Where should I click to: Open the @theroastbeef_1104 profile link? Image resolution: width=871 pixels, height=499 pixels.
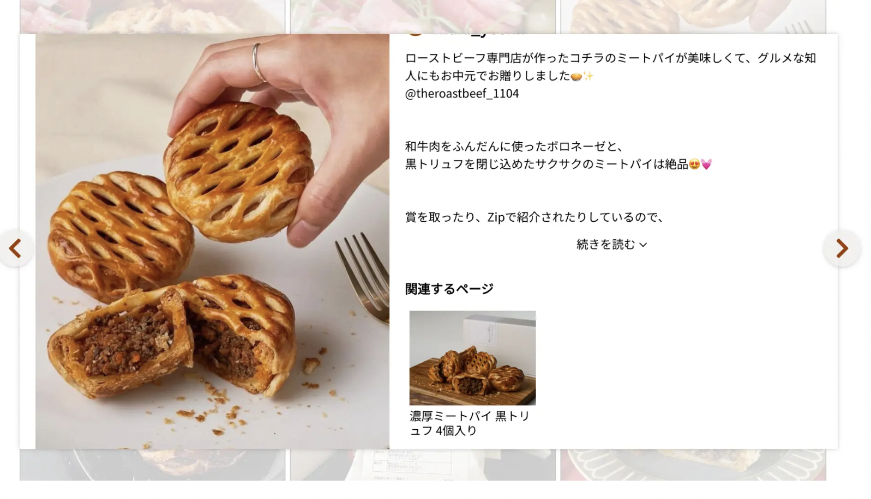pos(462,93)
